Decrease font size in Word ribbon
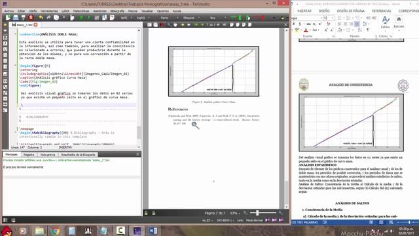Image resolution: width=419 pixels, height=236 pixels. pos(332,30)
